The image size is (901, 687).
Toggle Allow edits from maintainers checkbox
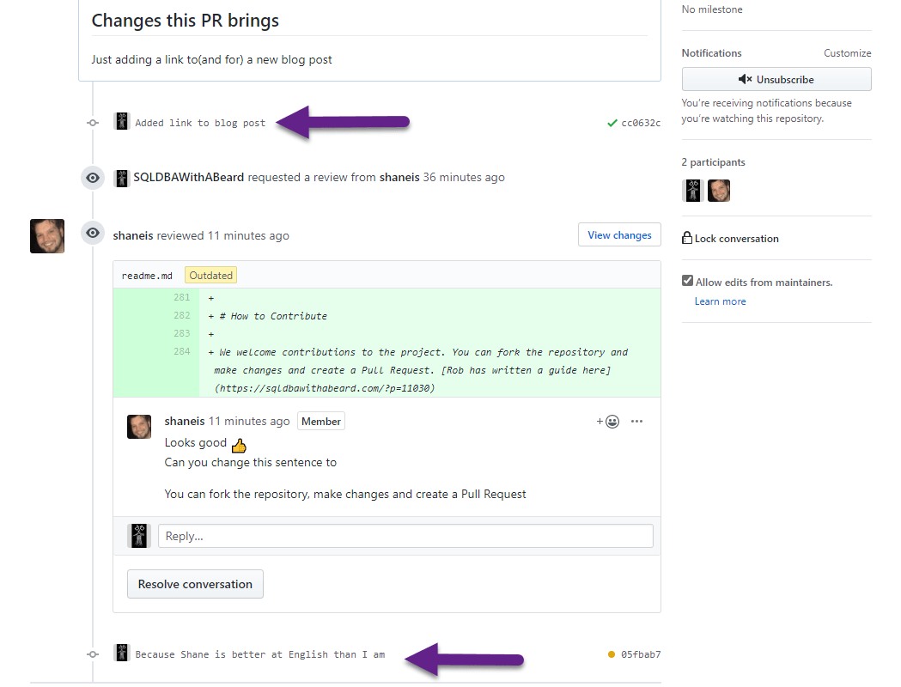(687, 282)
